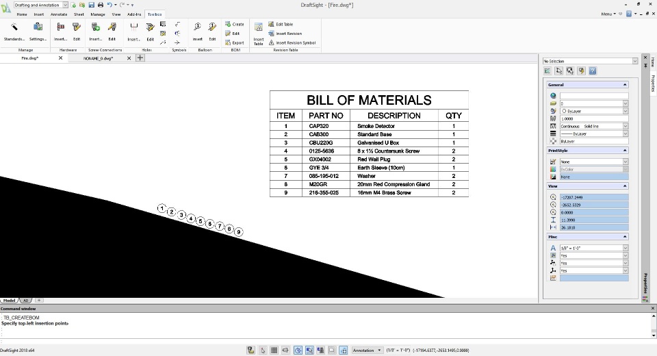Edit hardware in the Hardware group

coord(77,31)
